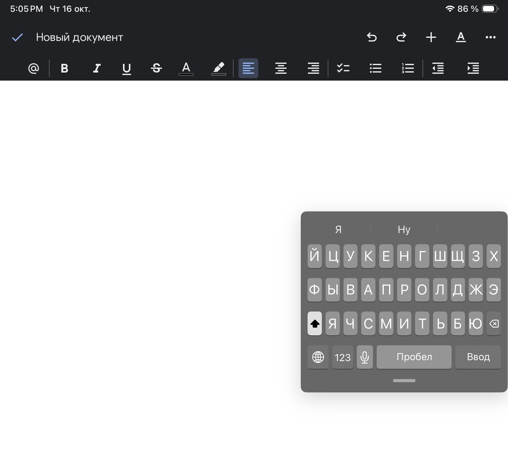Apply center alignment
The image size is (508, 464).
280,68
